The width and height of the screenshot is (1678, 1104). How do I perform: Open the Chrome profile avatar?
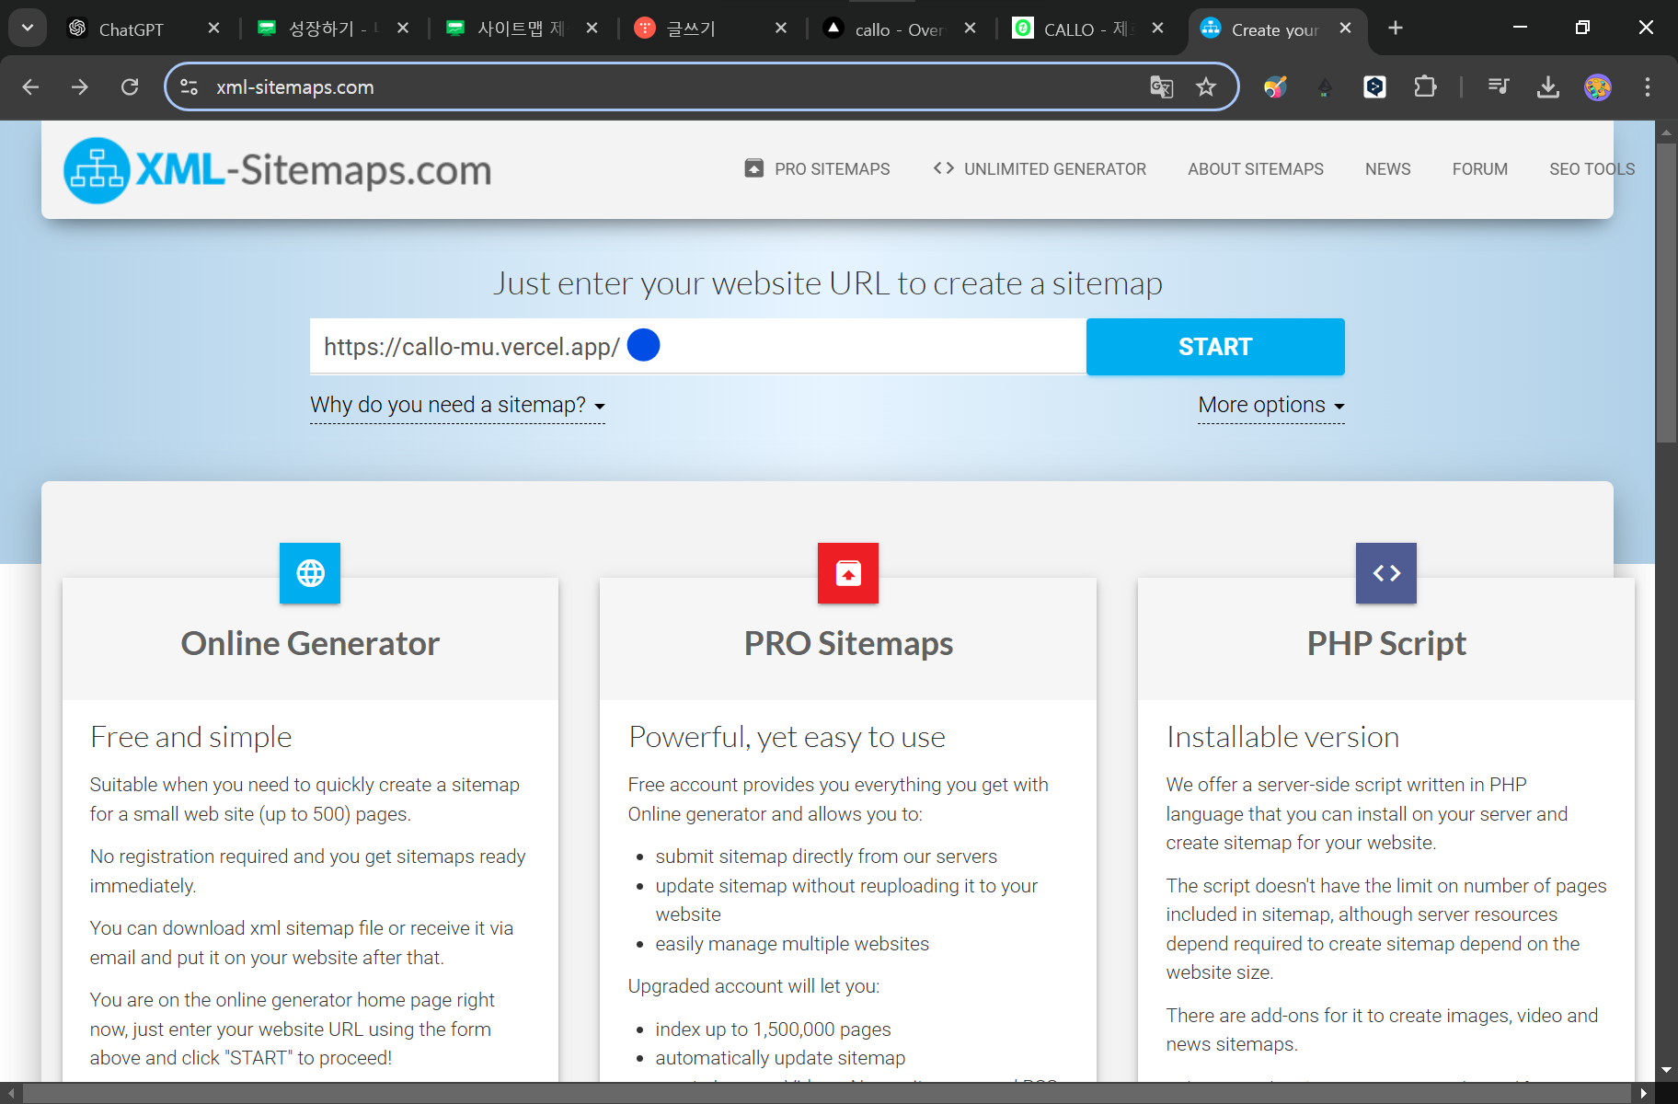click(x=1598, y=87)
